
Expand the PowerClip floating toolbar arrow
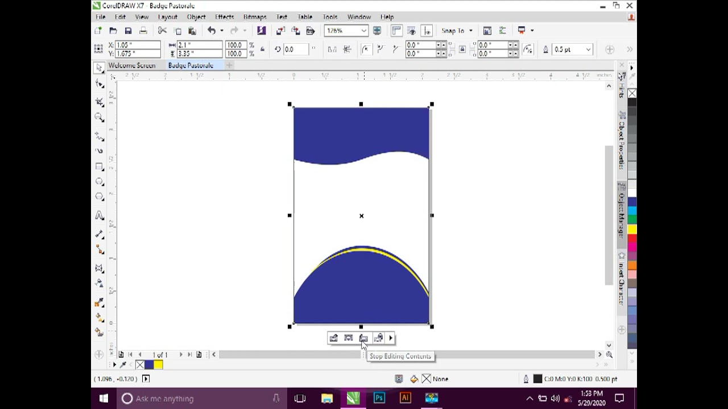coord(391,338)
